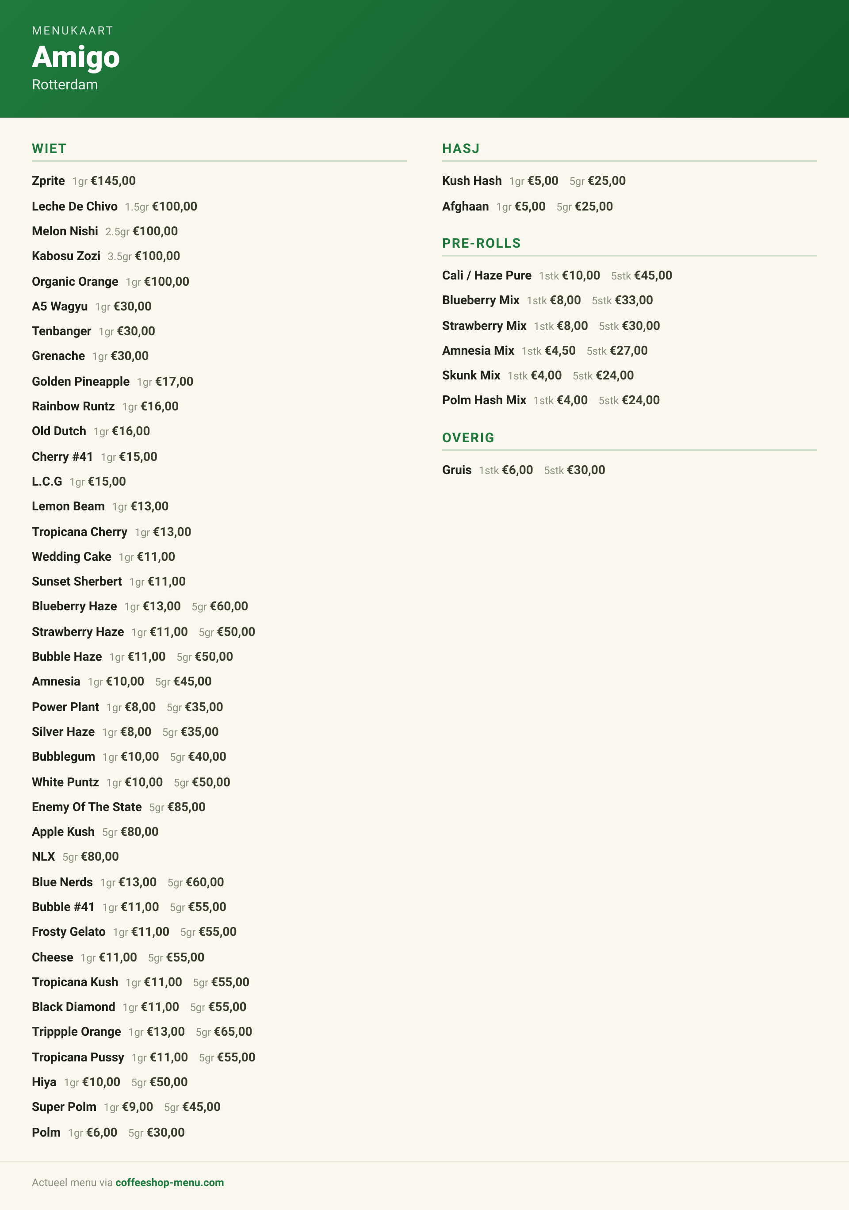
Task: Click the OVERIG section heading
Action: pos(468,437)
